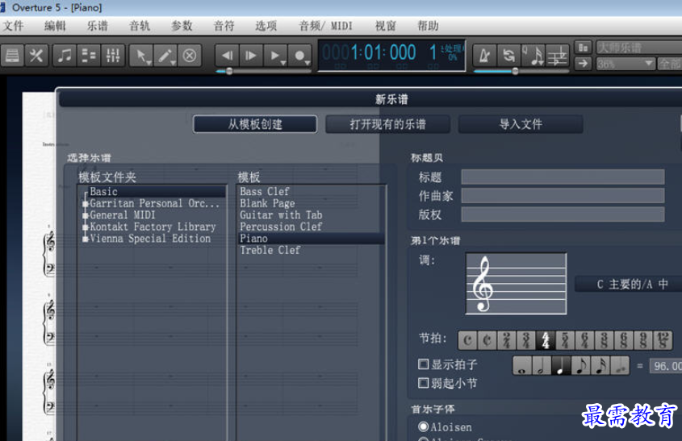Screen dimensions: 682x441
Task: Open the 36% zoom dropdown
Action: point(626,64)
